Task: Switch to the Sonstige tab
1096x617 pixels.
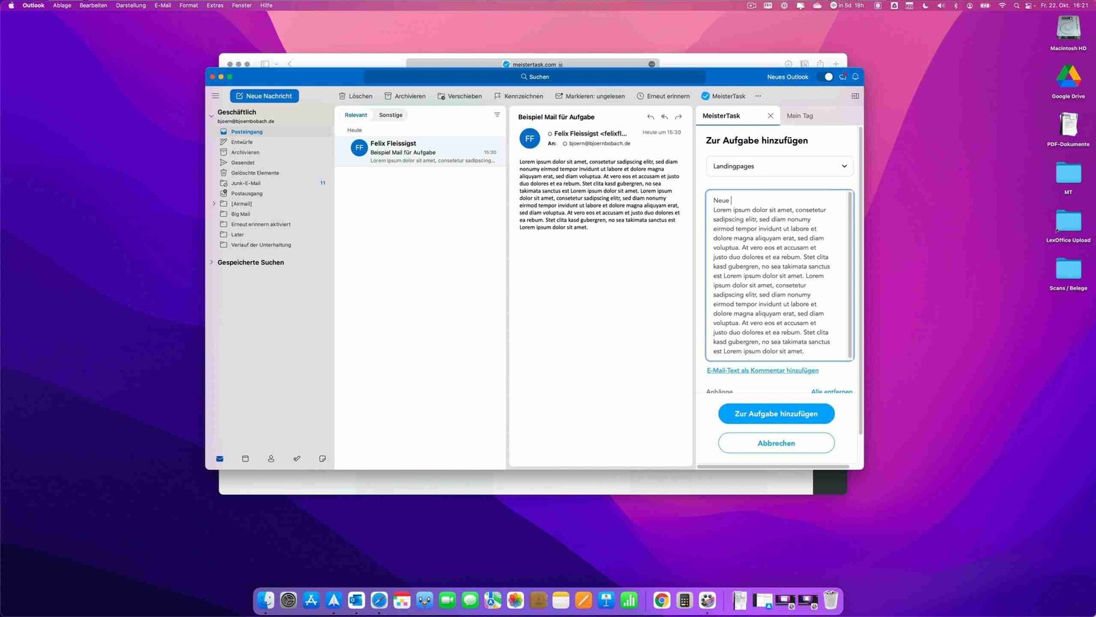Action: tap(390, 115)
